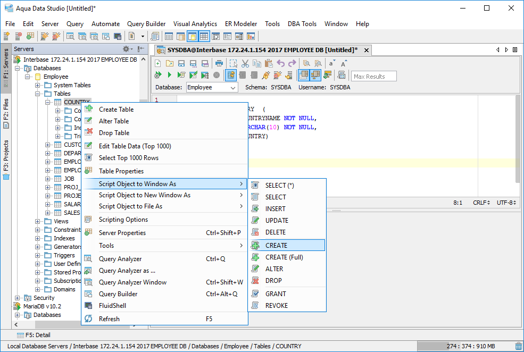Image resolution: width=524 pixels, height=352 pixels.
Task: Click the UTF-8 encoding selector
Action: tap(506, 203)
